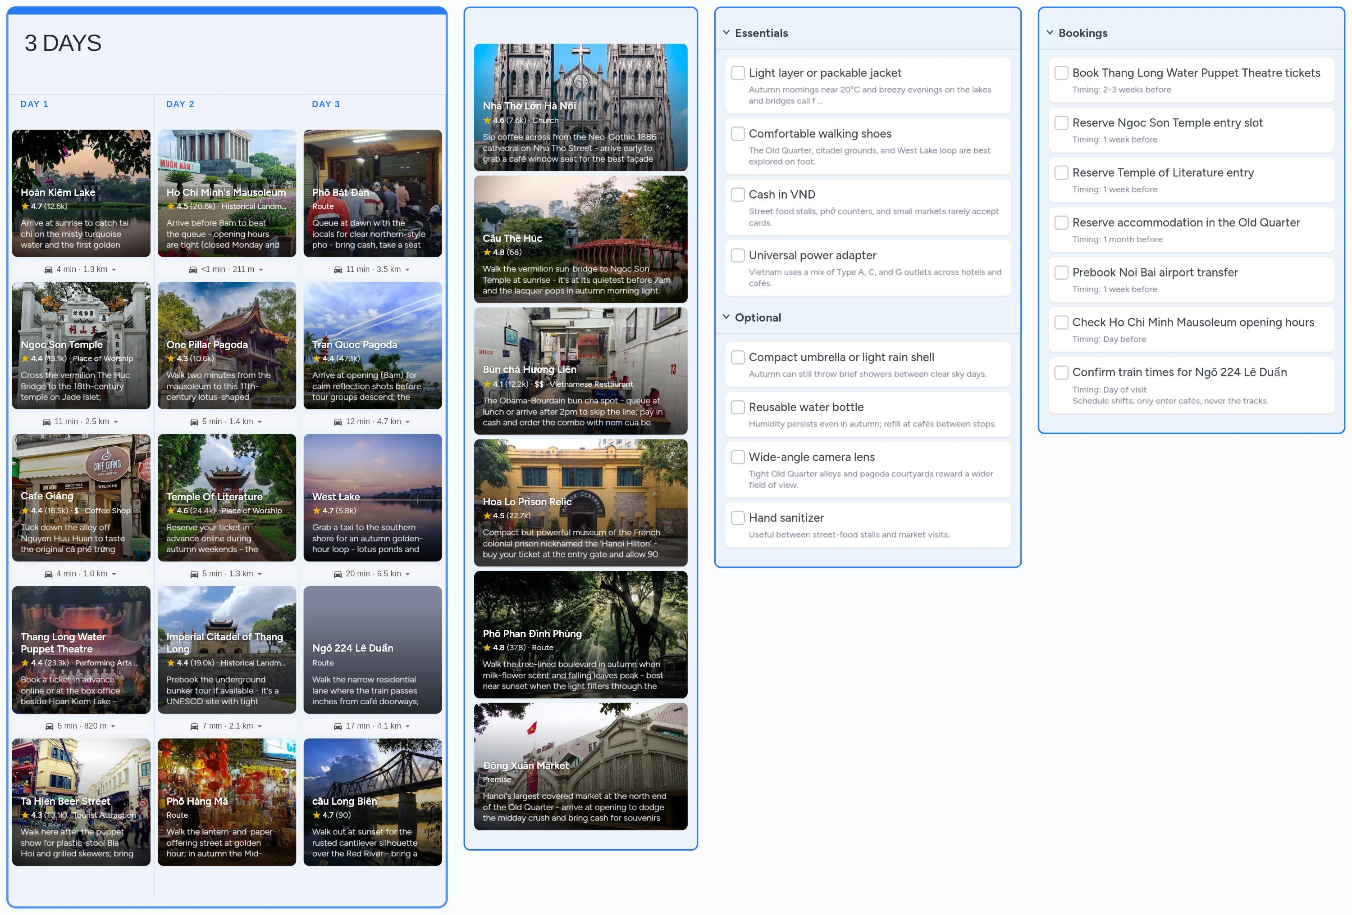Image resolution: width=1352 pixels, height=915 pixels.
Task: Open the Temple Of Literature card
Action: 227,498
